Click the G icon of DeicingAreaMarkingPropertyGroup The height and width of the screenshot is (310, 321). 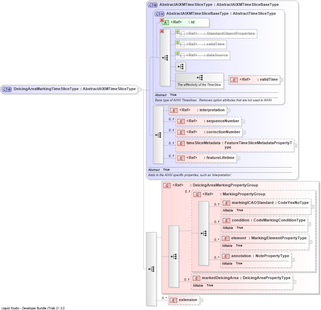tap(167, 186)
